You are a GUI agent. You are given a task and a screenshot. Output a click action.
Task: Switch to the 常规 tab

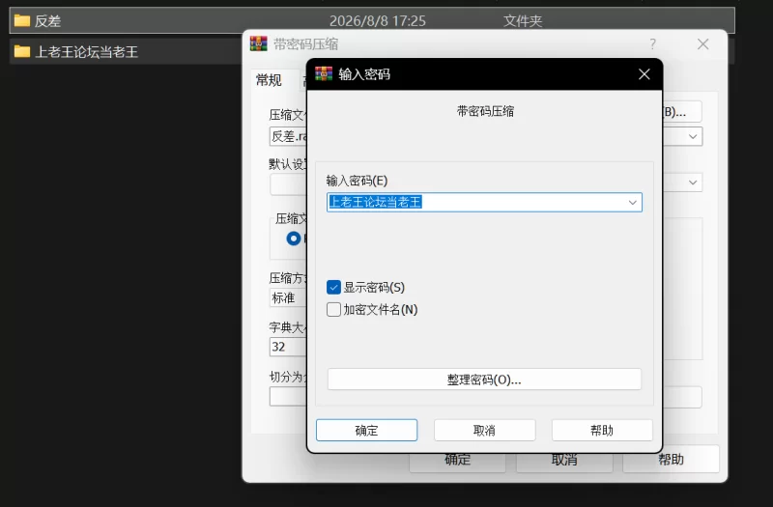269,80
